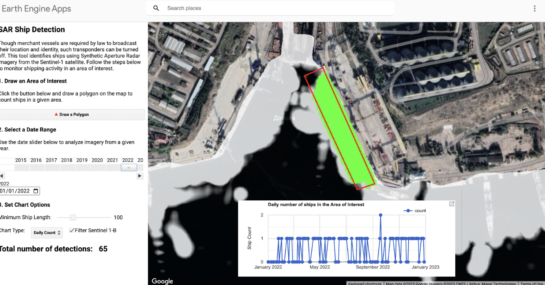Viewport: 545px width, 285px height.
Task: Step the date slider backward with left arrow
Action: [2, 176]
